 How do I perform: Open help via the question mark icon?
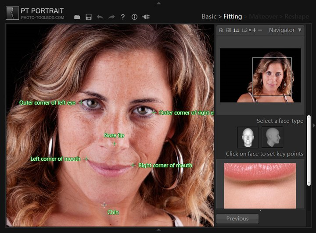coord(123,17)
